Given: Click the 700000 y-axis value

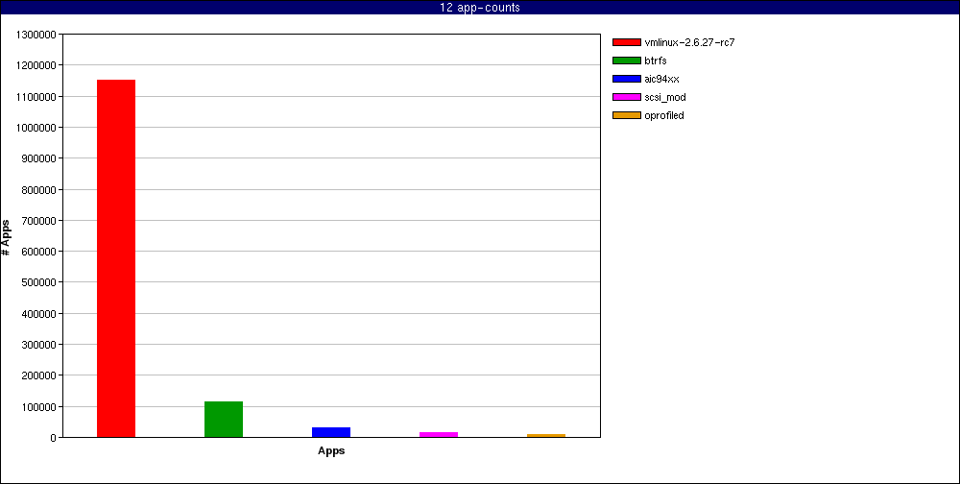Looking at the screenshot, I should [x=38, y=221].
